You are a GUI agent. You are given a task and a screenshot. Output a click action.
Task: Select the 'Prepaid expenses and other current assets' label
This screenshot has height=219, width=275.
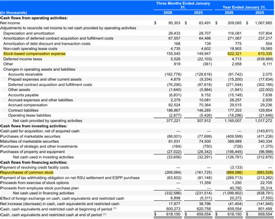[x=45, y=79]
